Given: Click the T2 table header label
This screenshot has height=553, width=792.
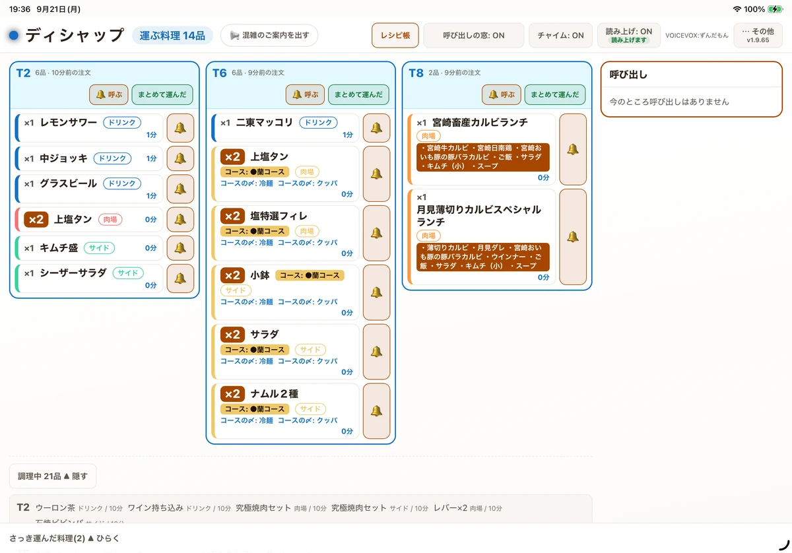Looking at the screenshot, I should pyautogui.click(x=23, y=73).
